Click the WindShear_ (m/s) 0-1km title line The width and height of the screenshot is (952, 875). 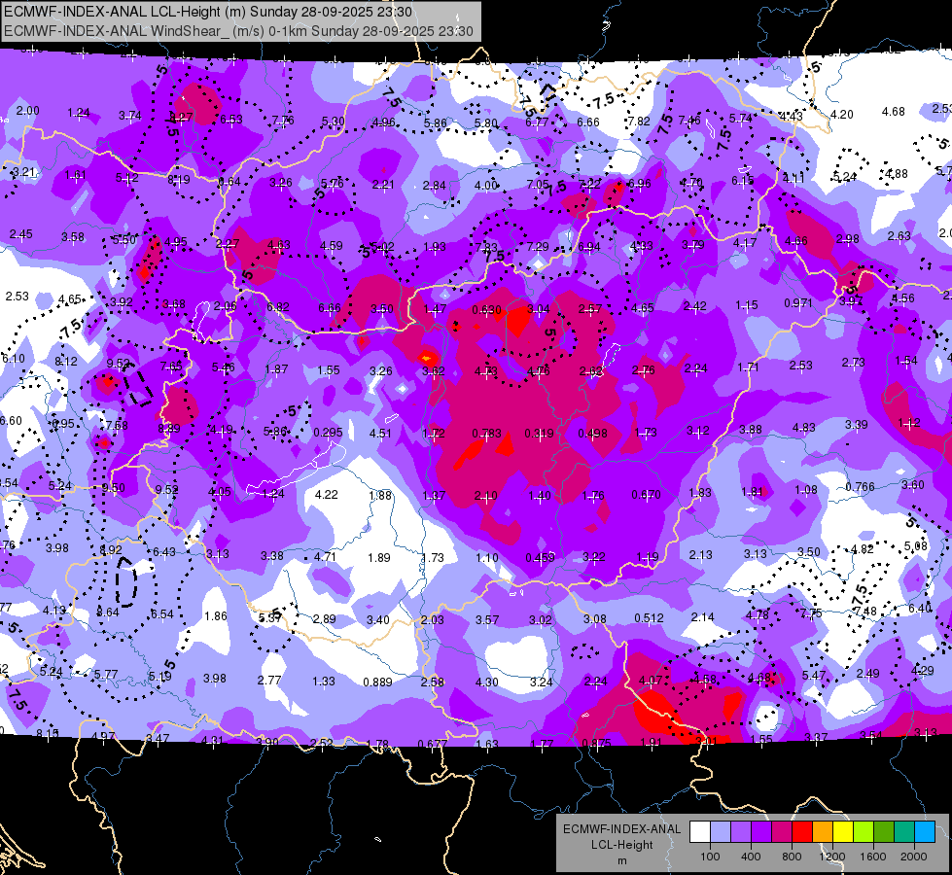point(238,31)
